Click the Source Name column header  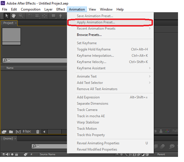coord(47,154)
